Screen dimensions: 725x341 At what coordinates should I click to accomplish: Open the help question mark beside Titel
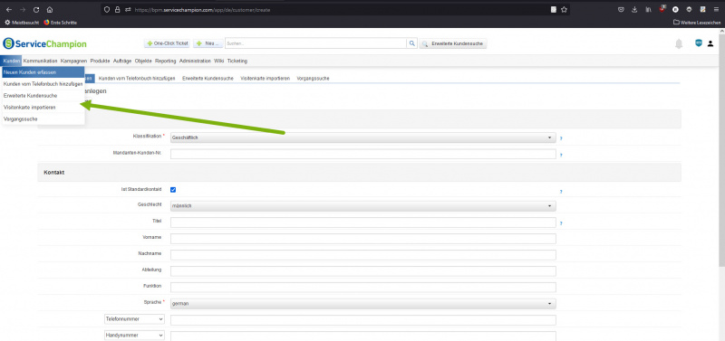coord(561,223)
